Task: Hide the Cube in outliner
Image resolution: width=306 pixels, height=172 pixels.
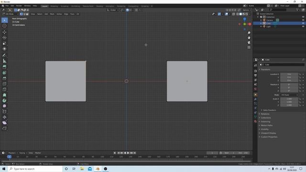Action: point(303,23)
